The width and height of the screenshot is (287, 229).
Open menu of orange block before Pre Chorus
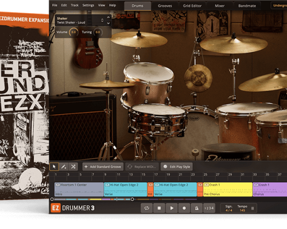200,185
